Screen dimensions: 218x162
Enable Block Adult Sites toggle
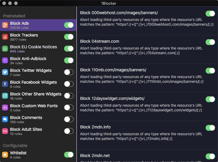69,131
